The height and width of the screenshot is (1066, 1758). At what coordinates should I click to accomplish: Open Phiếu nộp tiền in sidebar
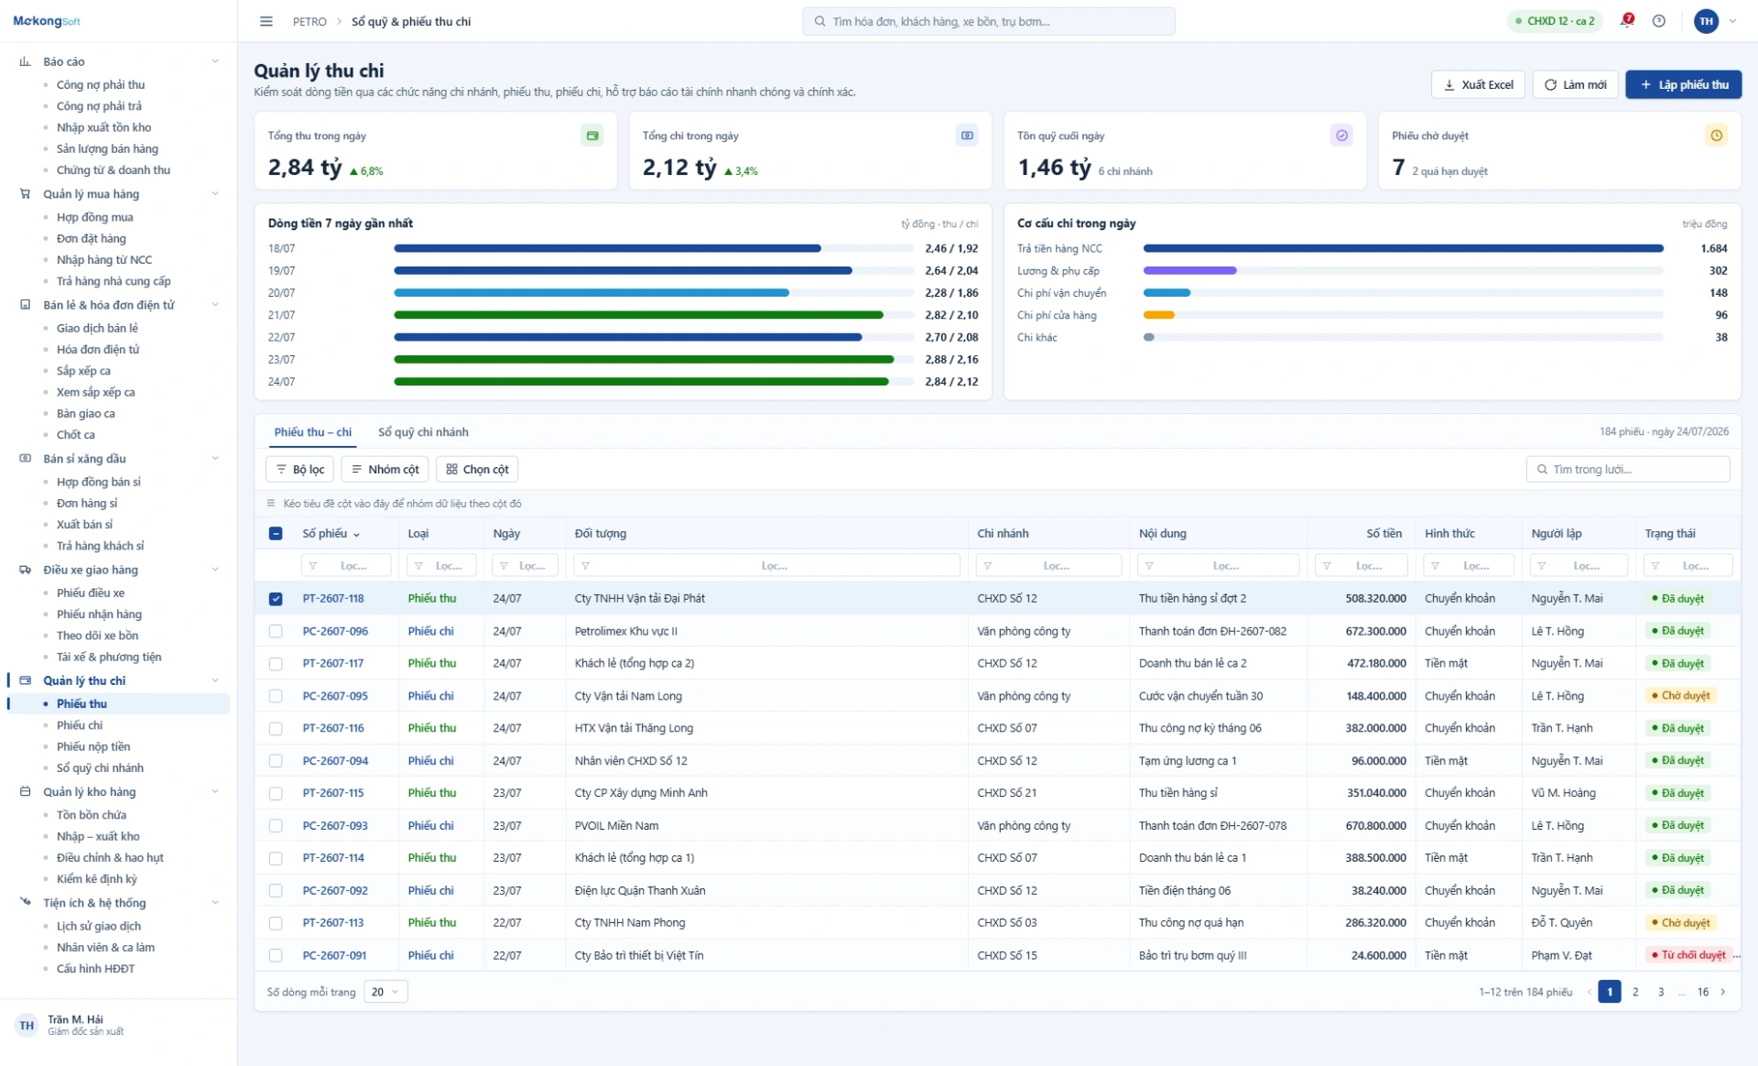click(x=93, y=746)
